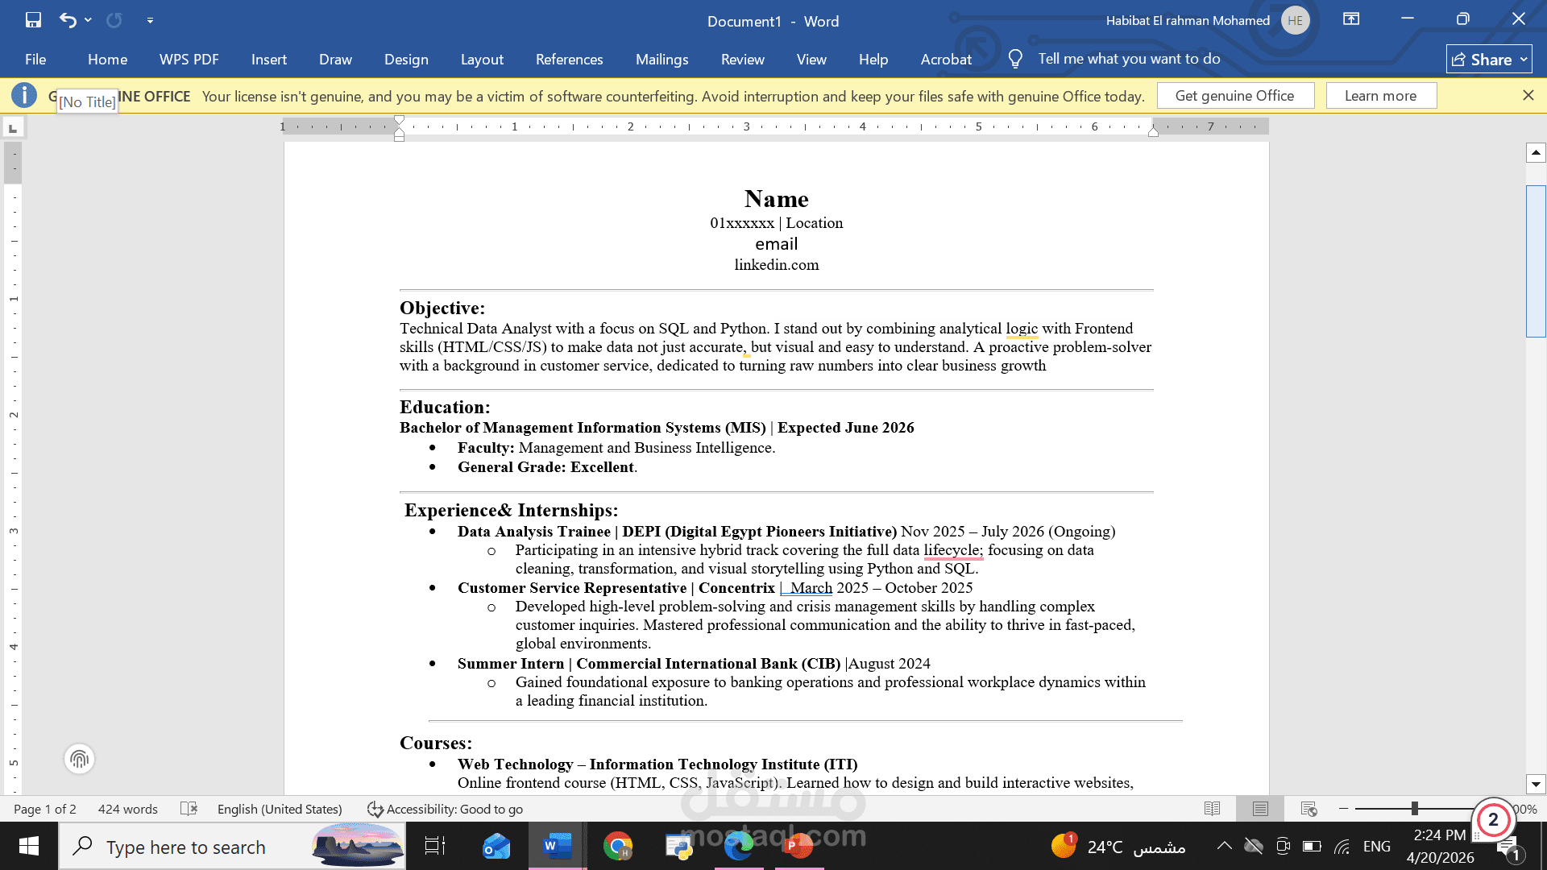The height and width of the screenshot is (870, 1547).
Task: Click the 'Page 1 of 2' status indicator
Action: click(x=45, y=809)
